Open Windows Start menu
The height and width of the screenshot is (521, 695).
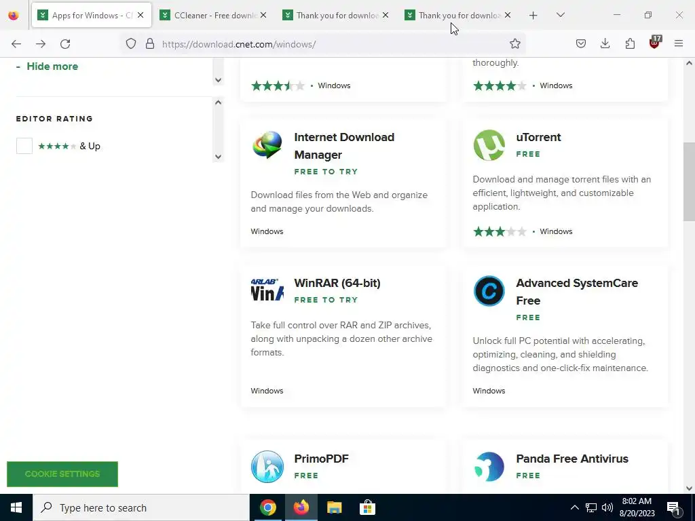click(x=16, y=507)
